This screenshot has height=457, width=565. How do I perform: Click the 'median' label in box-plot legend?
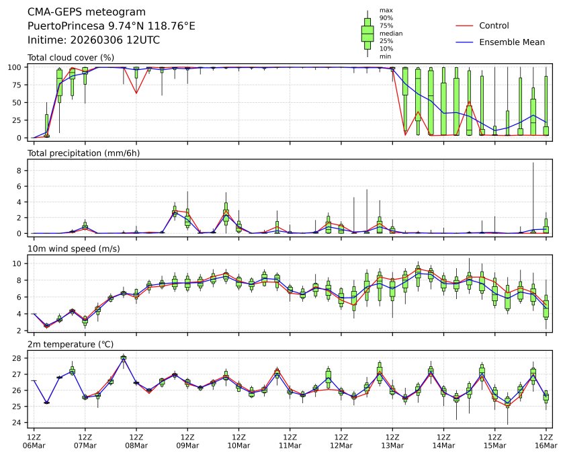point(391,33)
